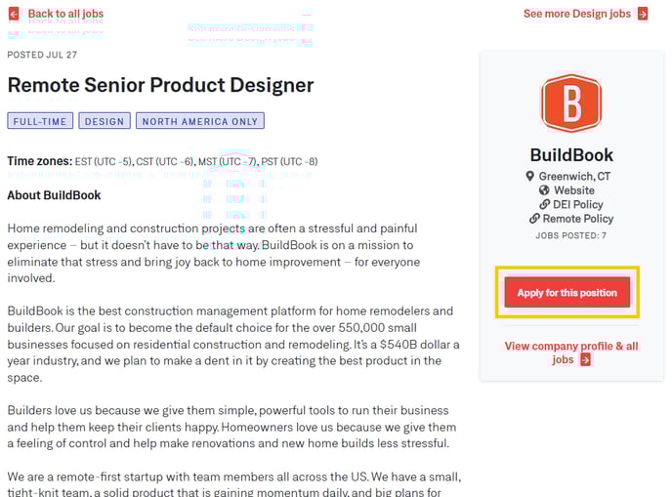The width and height of the screenshot is (672, 497).
Task: Open the DEI Policy link
Action: 577,204
